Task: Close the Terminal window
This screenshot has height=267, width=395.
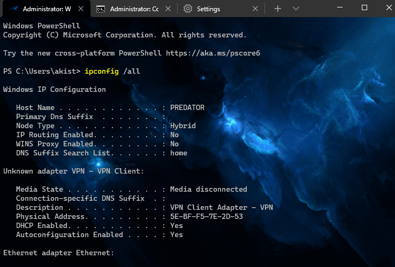Action: pos(389,7)
